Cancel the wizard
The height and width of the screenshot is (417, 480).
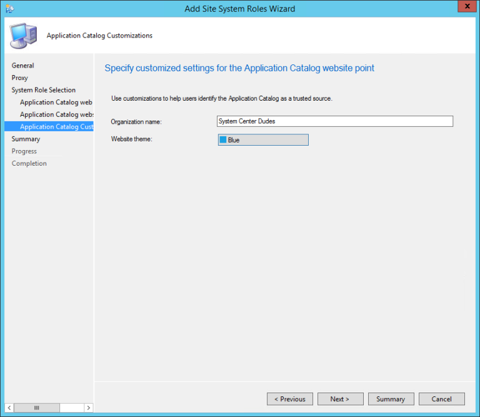[441, 399]
